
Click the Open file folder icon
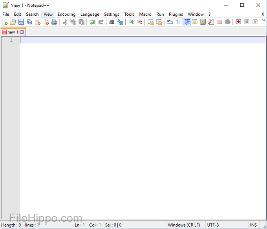[13, 22]
